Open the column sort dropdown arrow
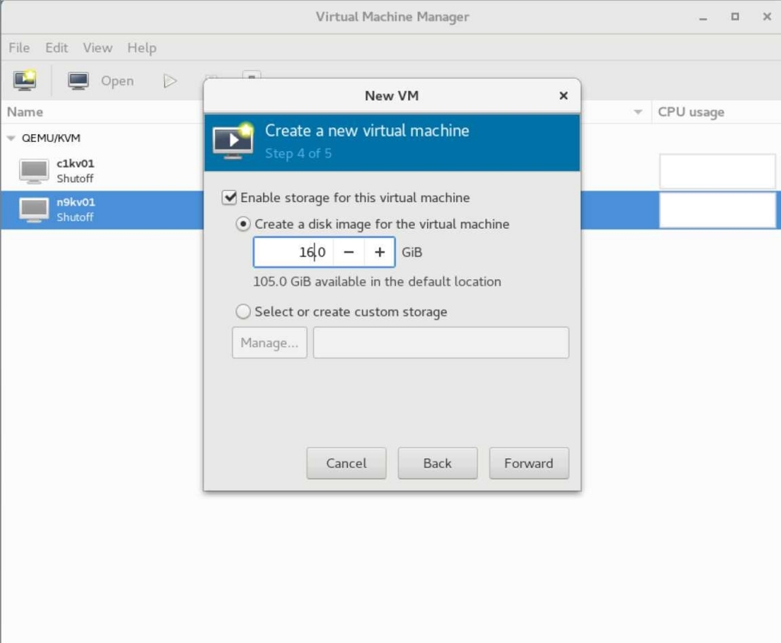Image resolution: width=781 pixels, height=643 pixels. pos(638,112)
